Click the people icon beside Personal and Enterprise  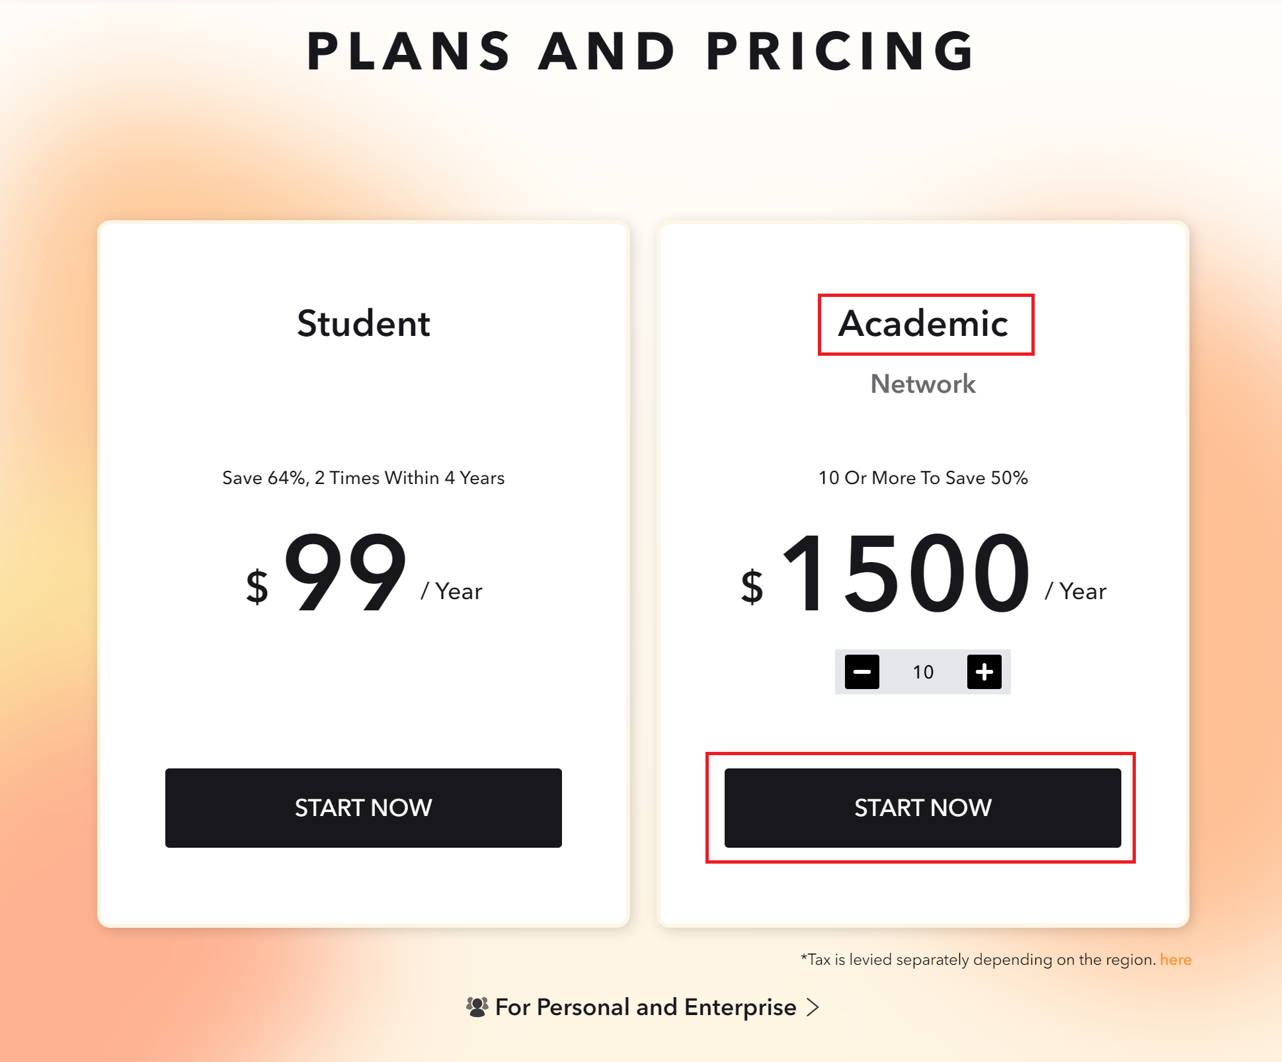coord(478,1006)
